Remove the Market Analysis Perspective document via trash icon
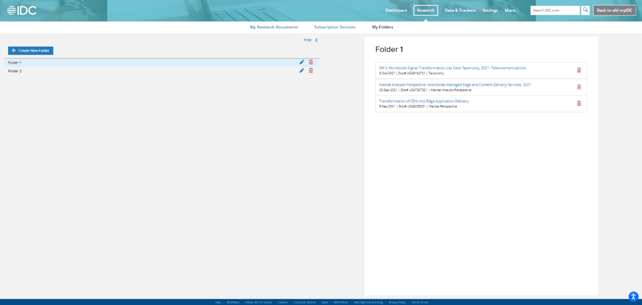The image size is (642, 305). [x=579, y=87]
